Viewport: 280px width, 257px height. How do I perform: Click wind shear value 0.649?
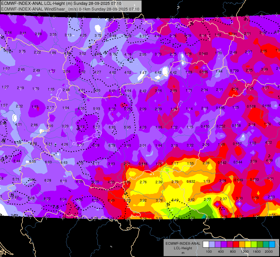[x=239, y=180]
